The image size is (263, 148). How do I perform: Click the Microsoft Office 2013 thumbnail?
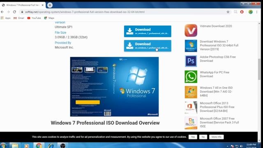(191, 108)
